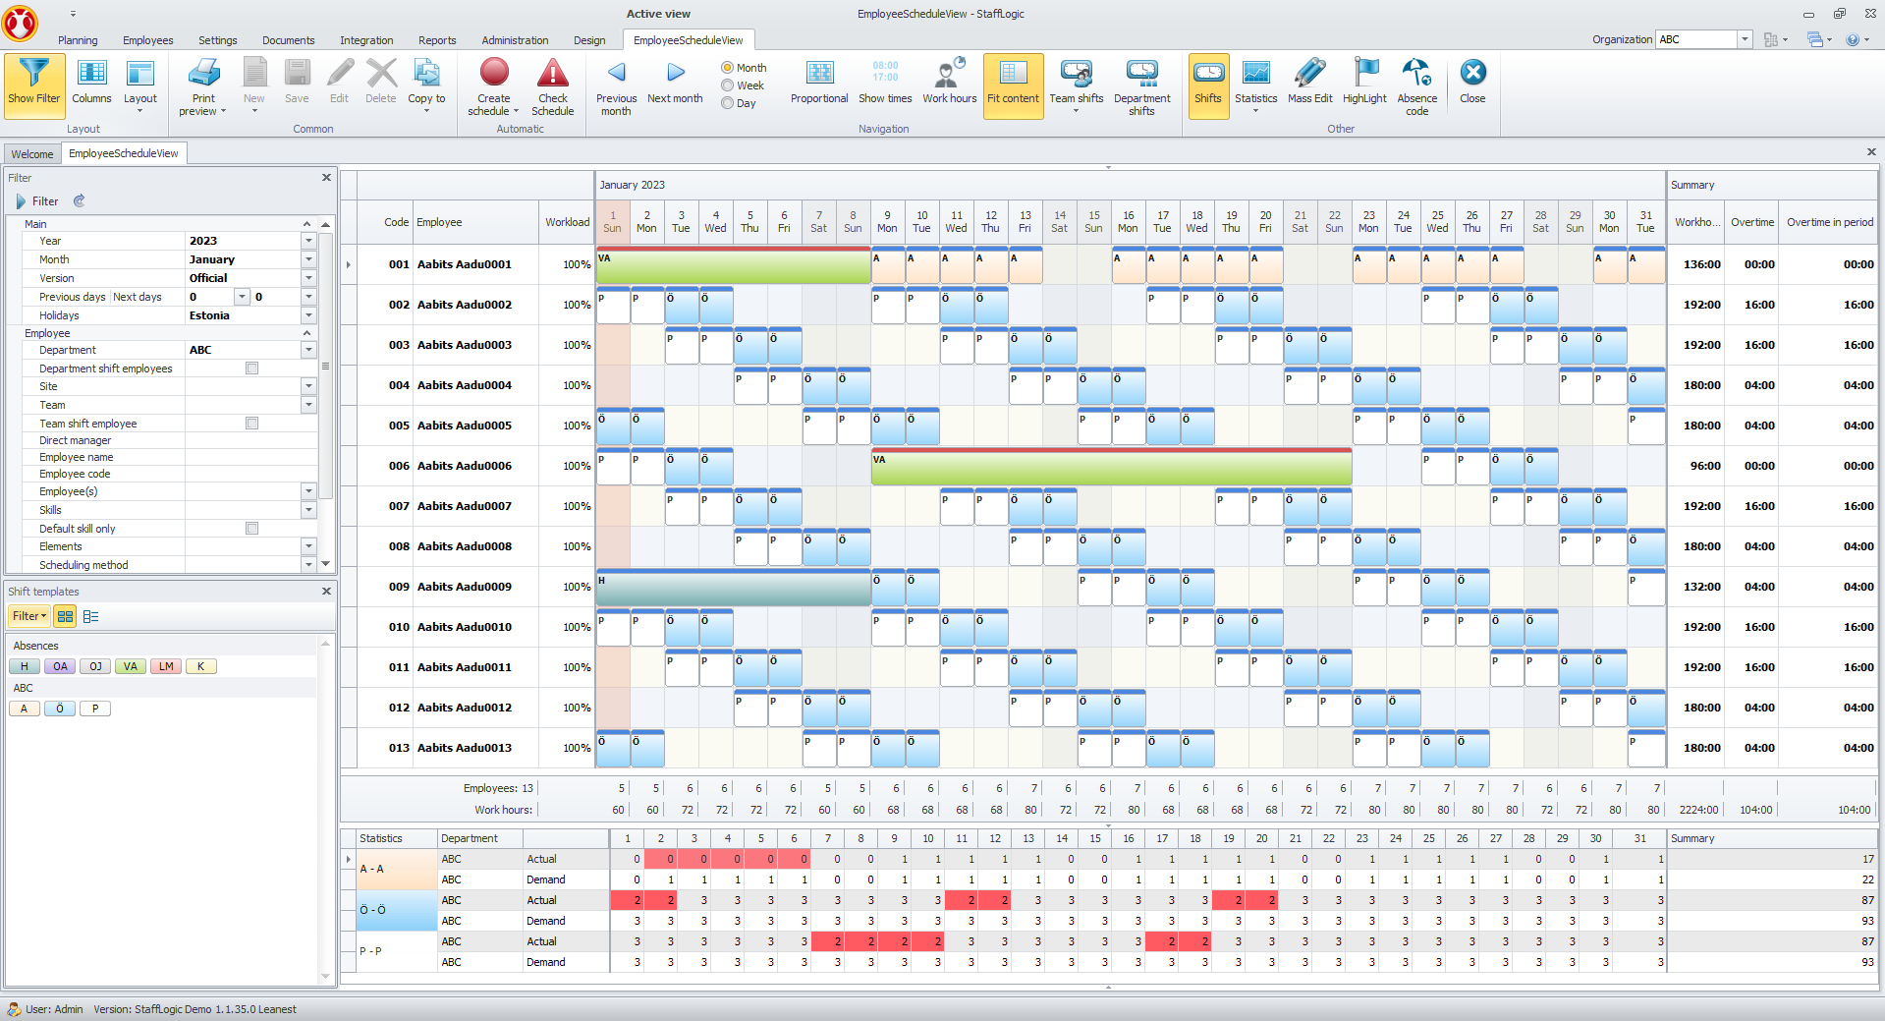Open Print preview
The image size is (1885, 1021).
(x=203, y=85)
